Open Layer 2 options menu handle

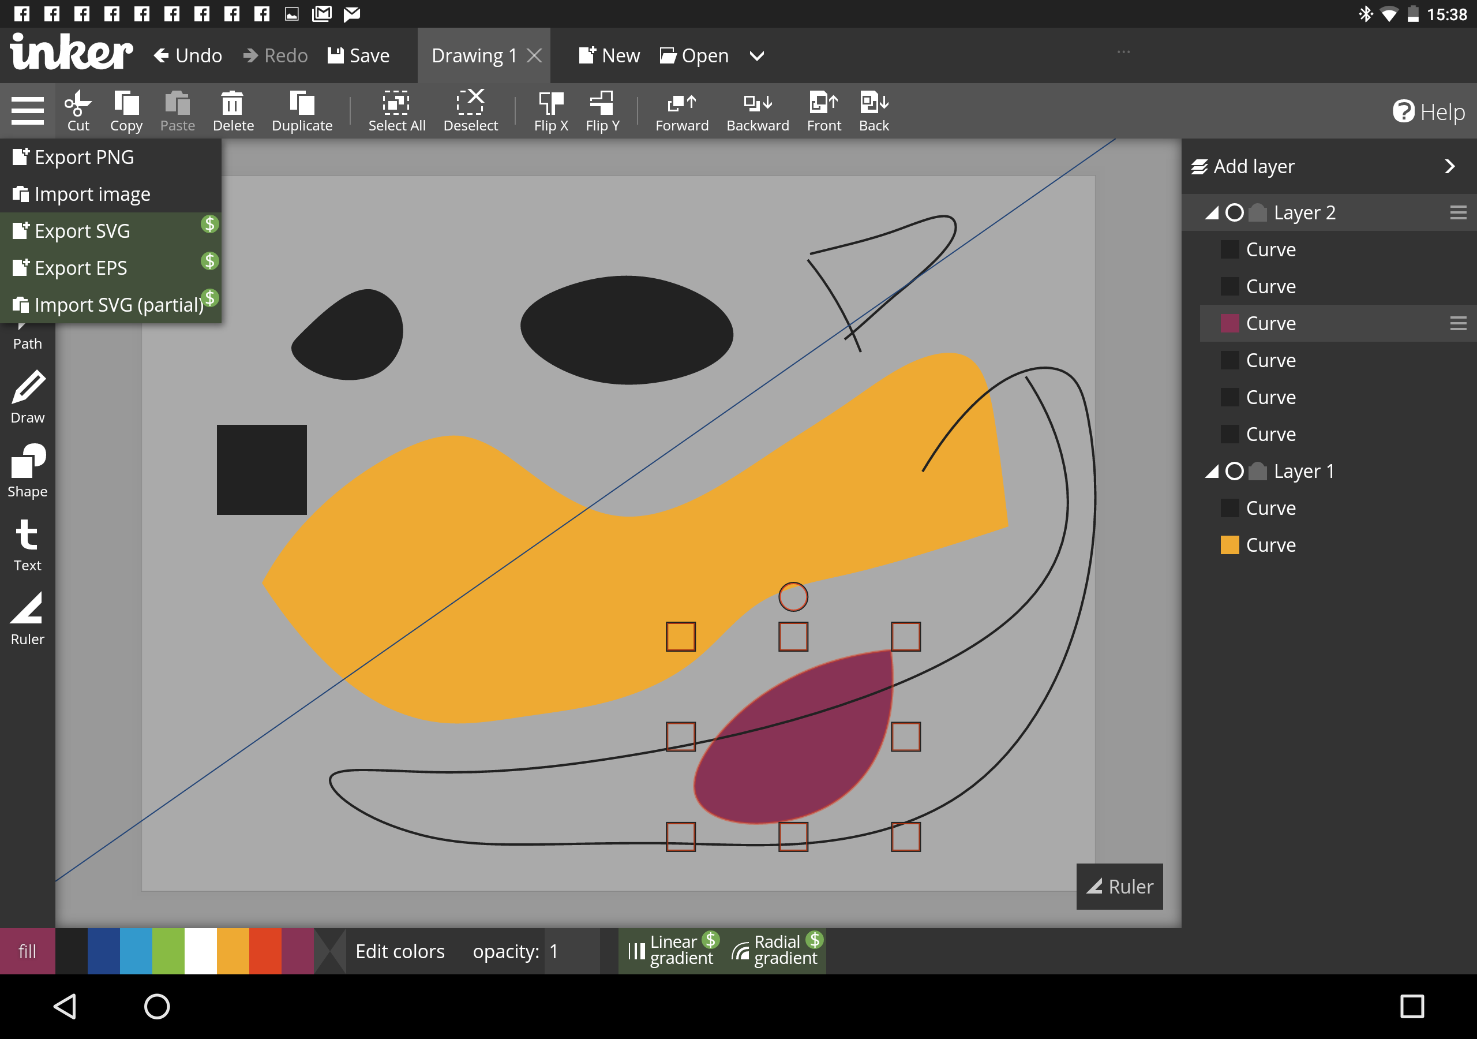(1458, 212)
